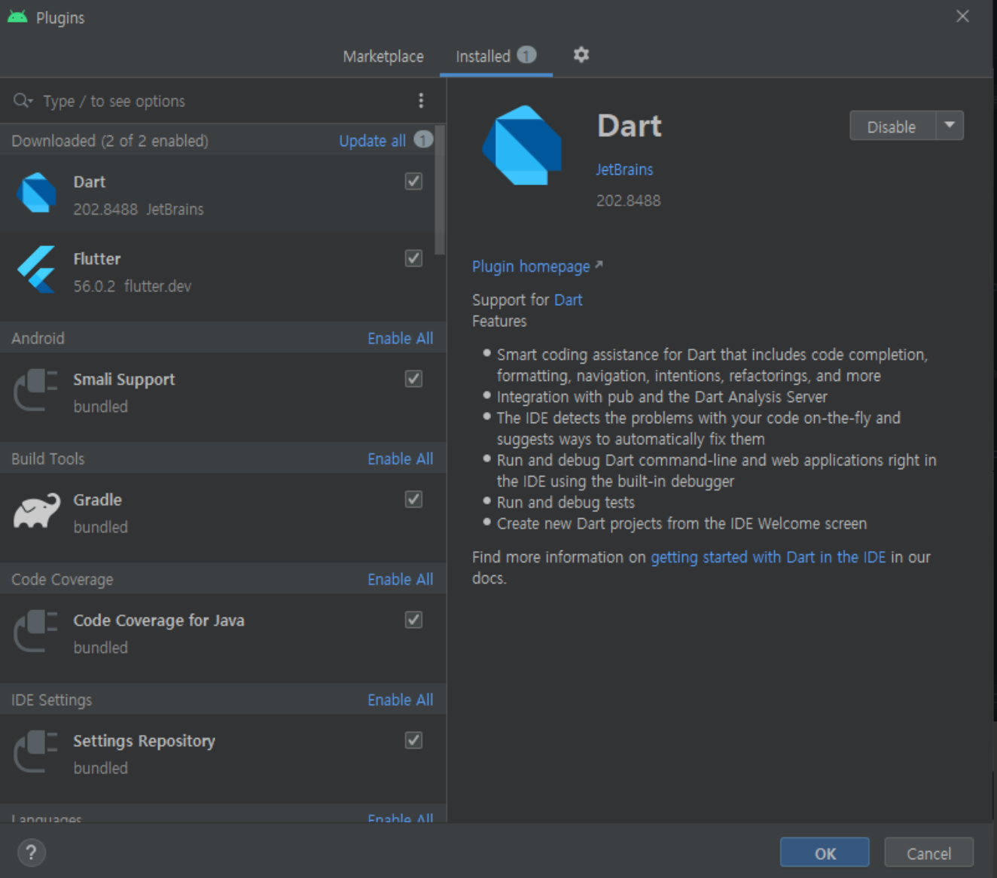Click the Disable button for Dart
The image size is (997, 878).
click(892, 126)
